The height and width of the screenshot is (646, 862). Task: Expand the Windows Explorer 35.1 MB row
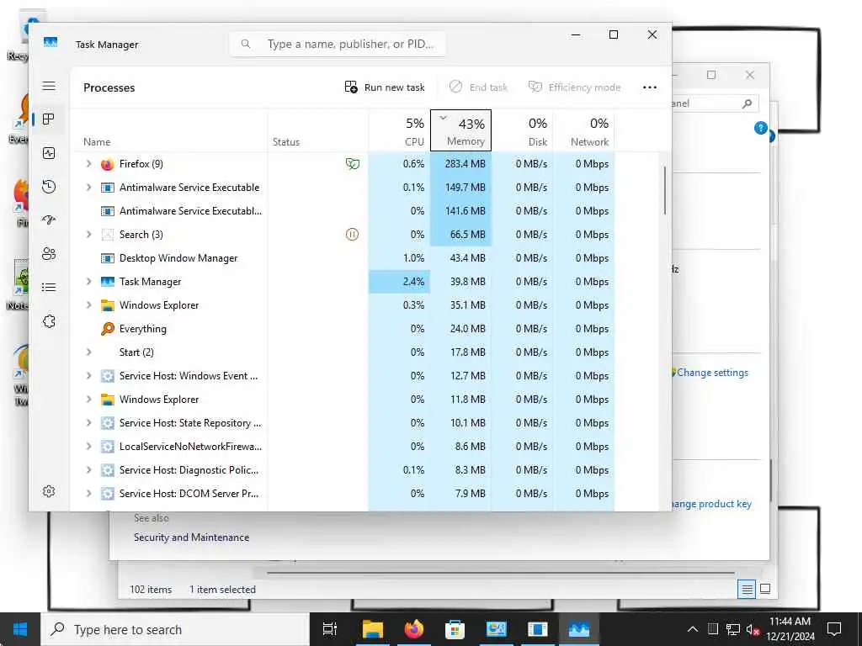tap(88, 304)
